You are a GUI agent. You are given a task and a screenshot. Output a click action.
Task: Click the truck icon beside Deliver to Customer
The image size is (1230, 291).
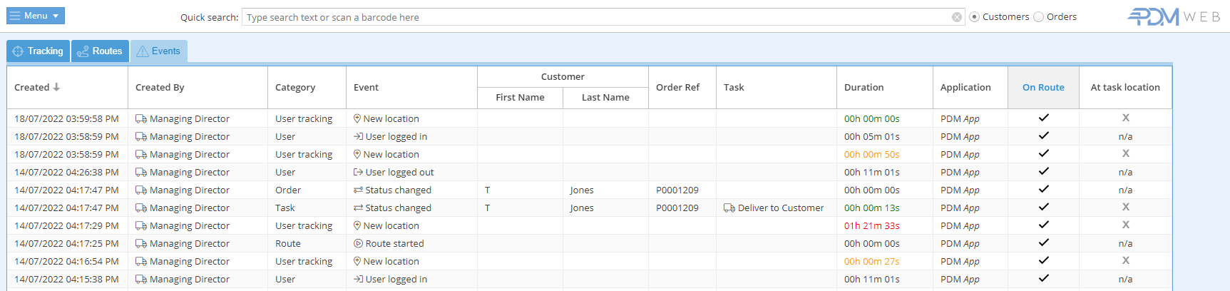(x=729, y=208)
